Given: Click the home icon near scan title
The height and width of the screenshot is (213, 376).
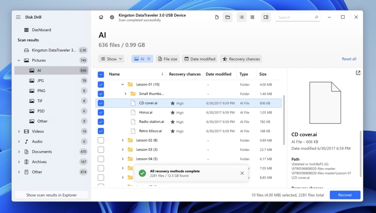Looking at the screenshot, I should [101, 17].
